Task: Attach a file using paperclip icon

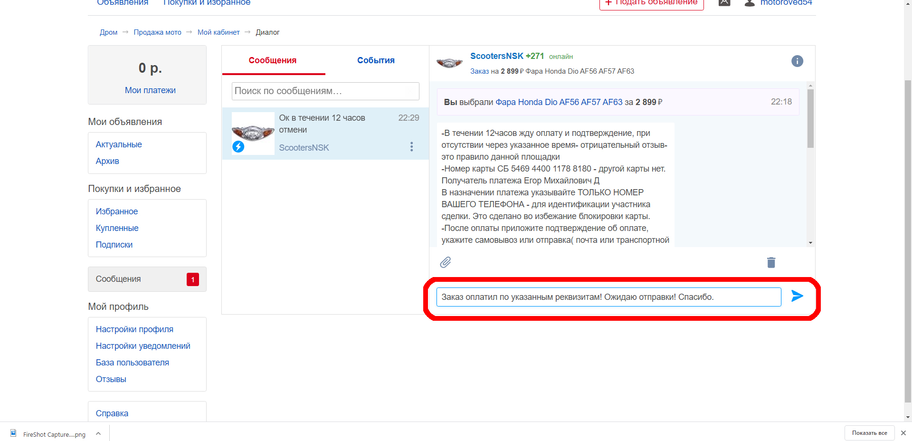Action: [445, 262]
